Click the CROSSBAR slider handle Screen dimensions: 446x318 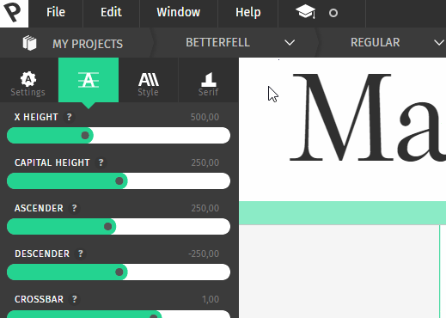[154, 316]
